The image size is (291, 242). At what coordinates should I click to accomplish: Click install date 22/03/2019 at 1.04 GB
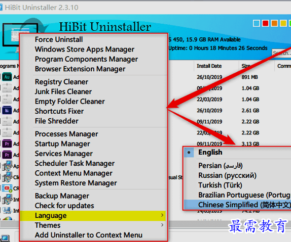click(209, 100)
